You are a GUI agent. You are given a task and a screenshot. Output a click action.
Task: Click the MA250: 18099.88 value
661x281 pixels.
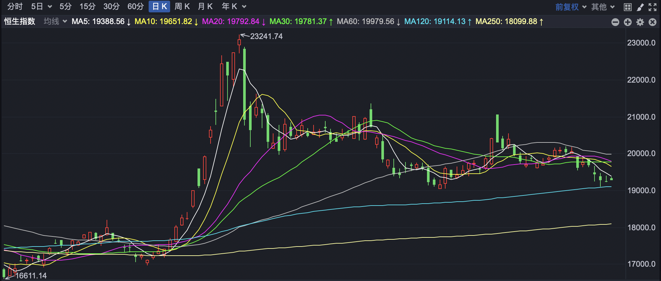tap(509, 21)
